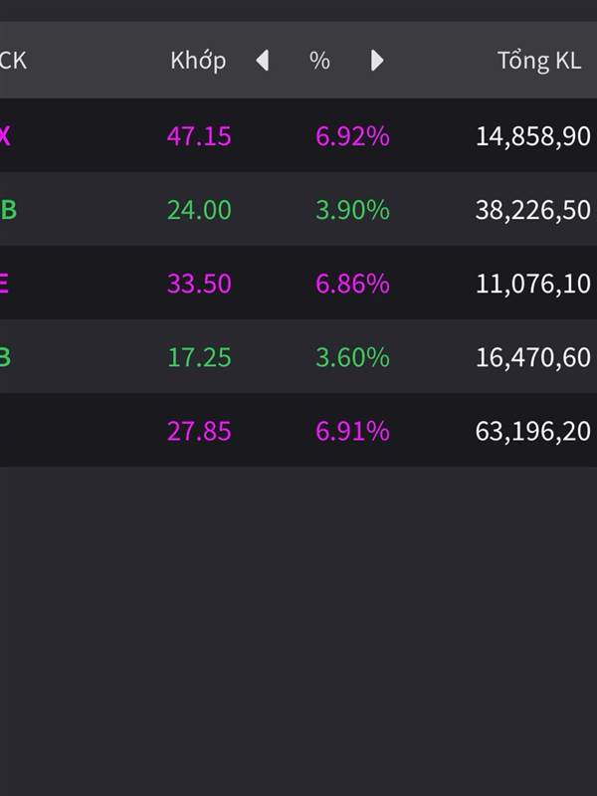Tap the 3.60% change value

[352, 357]
